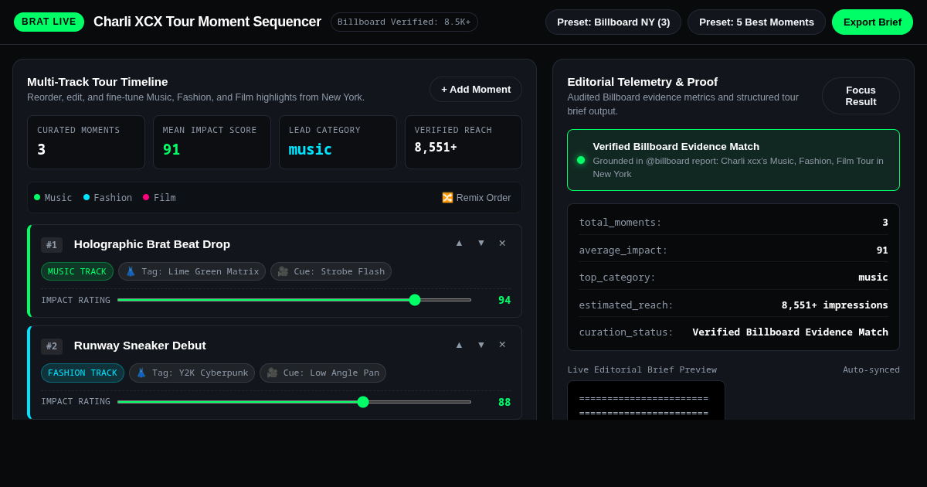Move Runway Sneaker Debut up

point(459,345)
